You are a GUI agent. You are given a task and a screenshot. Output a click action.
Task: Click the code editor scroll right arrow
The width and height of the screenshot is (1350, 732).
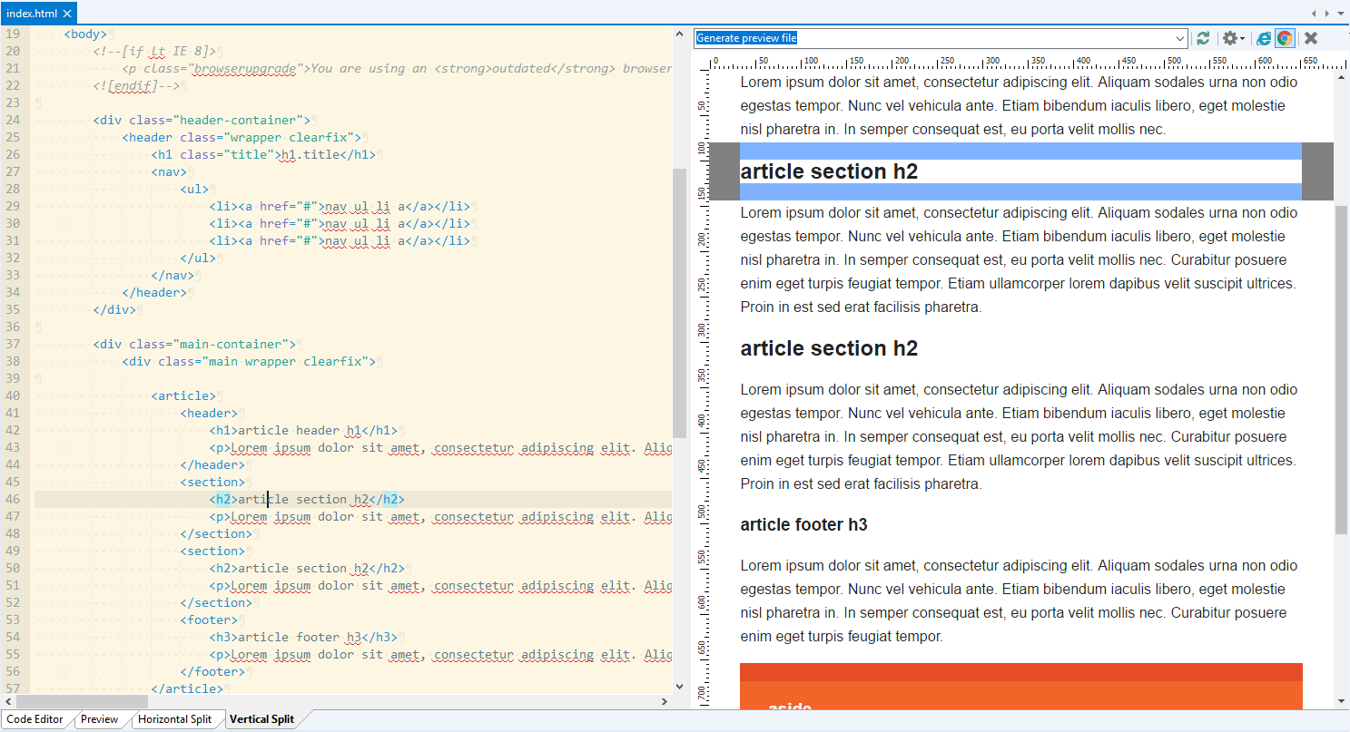pyautogui.click(x=665, y=701)
